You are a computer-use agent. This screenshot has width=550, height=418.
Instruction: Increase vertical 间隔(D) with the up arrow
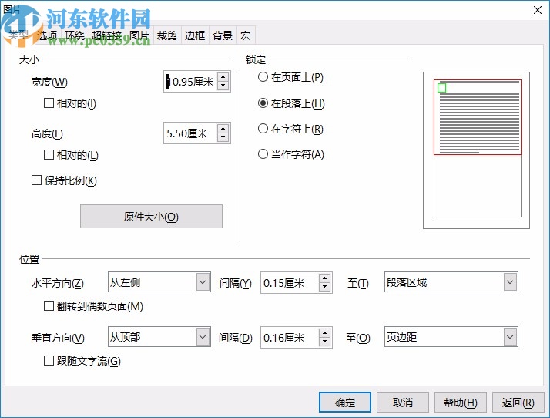click(x=325, y=333)
